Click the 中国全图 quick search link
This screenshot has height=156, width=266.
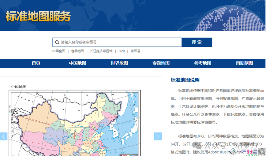[x=59, y=51]
